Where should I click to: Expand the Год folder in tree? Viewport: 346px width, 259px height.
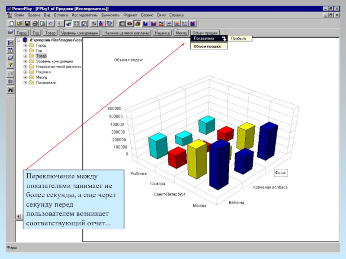pyautogui.click(x=25, y=51)
